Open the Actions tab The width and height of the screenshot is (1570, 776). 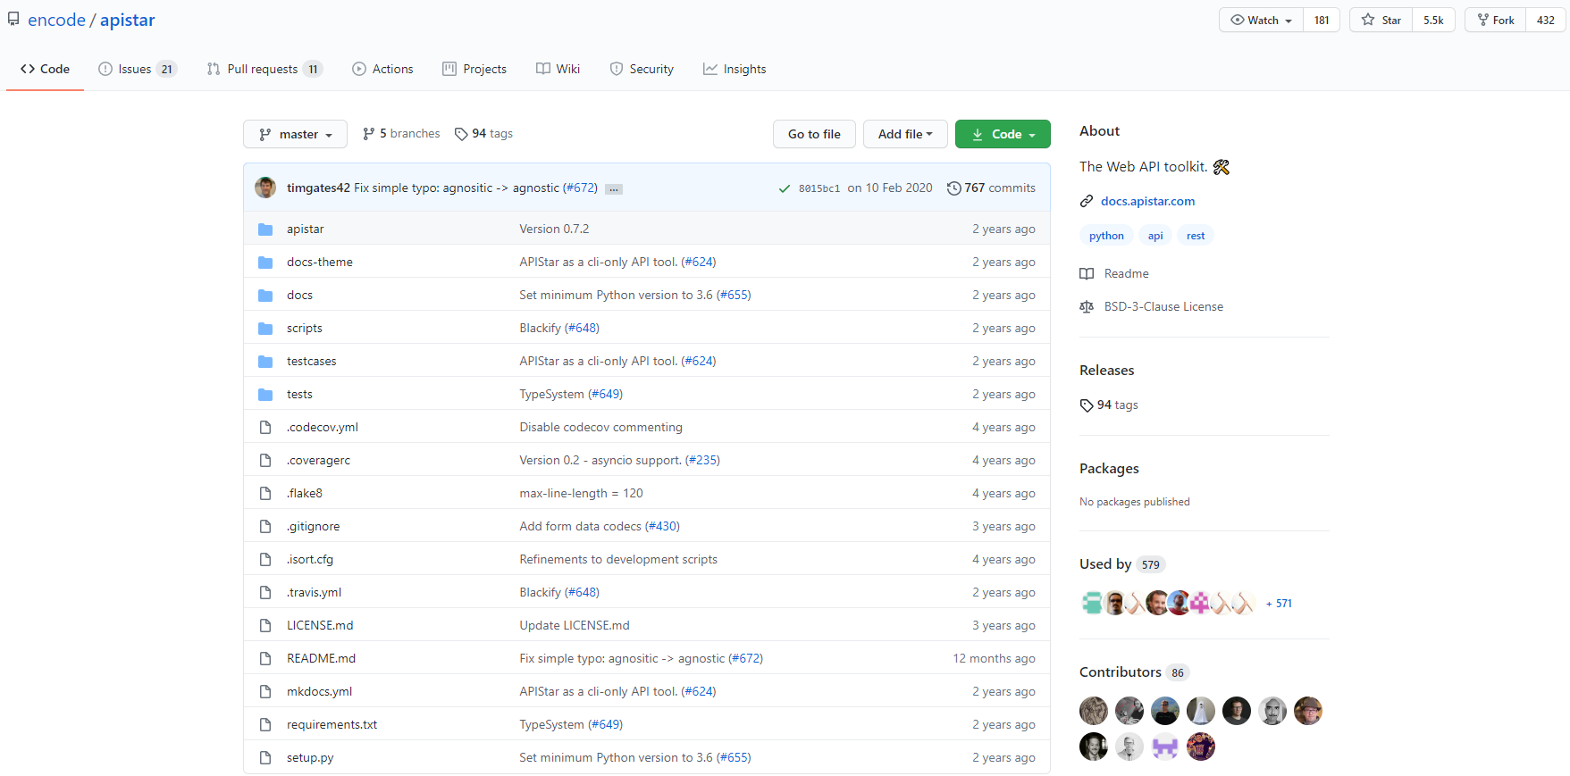pyautogui.click(x=382, y=69)
